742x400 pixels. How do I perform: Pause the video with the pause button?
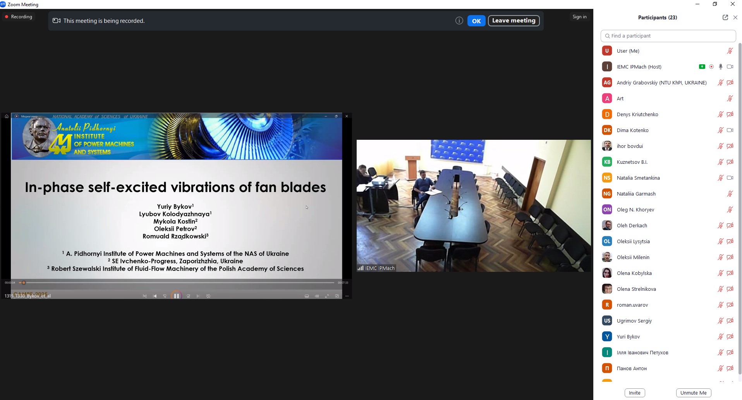point(176,296)
